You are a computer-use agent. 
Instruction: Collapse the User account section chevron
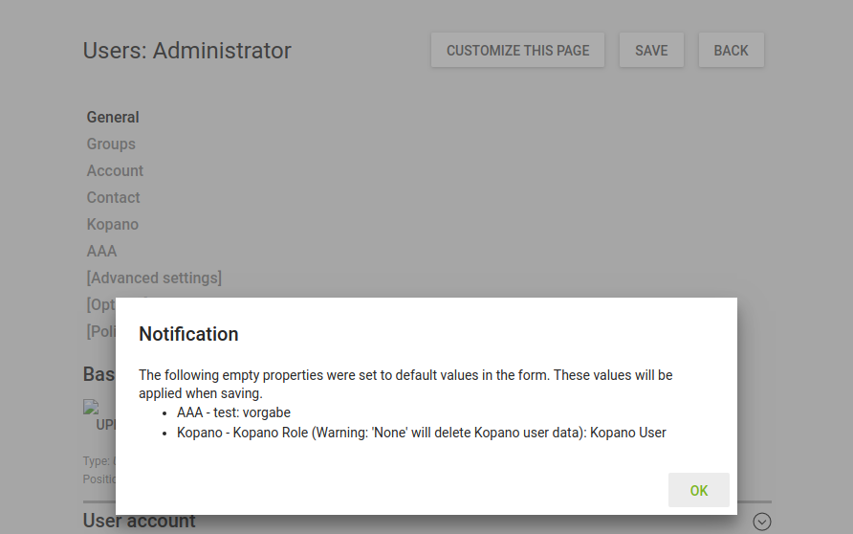click(x=761, y=522)
